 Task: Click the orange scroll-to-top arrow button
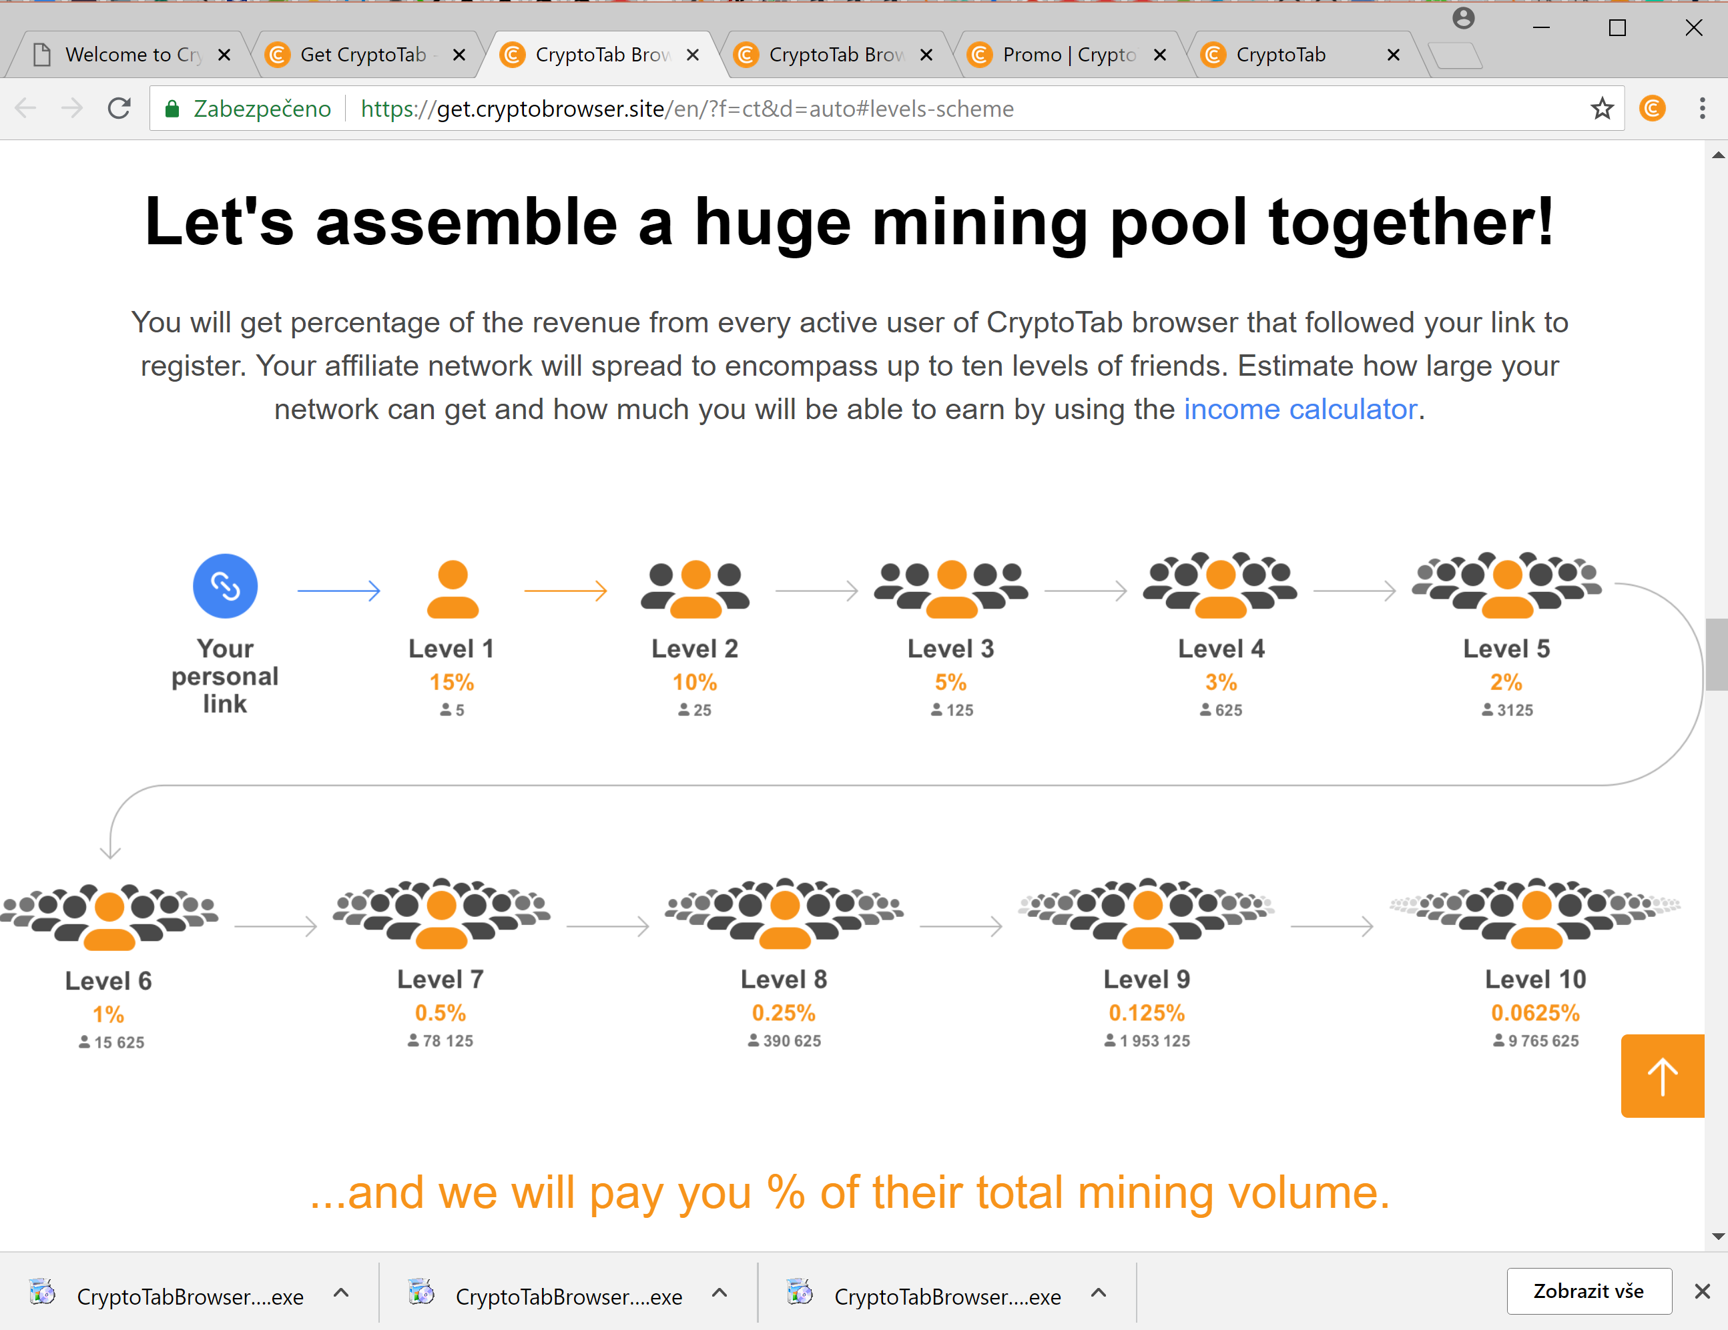(1663, 1076)
